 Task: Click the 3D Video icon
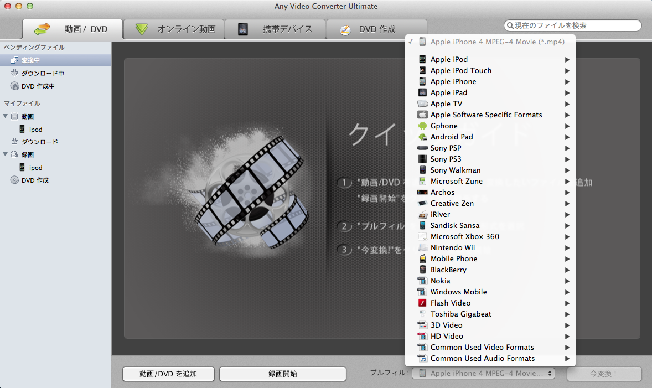(x=422, y=325)
